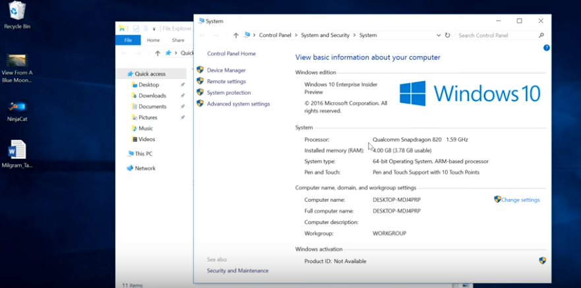The width and height of the screenshot is (581, 288).
Task: Click the shield icon next to Product ID row
Action: point(543,260)
